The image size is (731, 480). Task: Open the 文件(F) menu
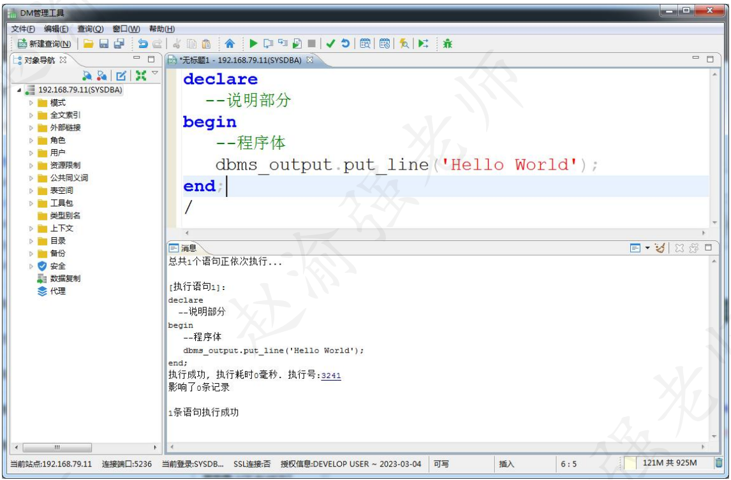[23, 29]
